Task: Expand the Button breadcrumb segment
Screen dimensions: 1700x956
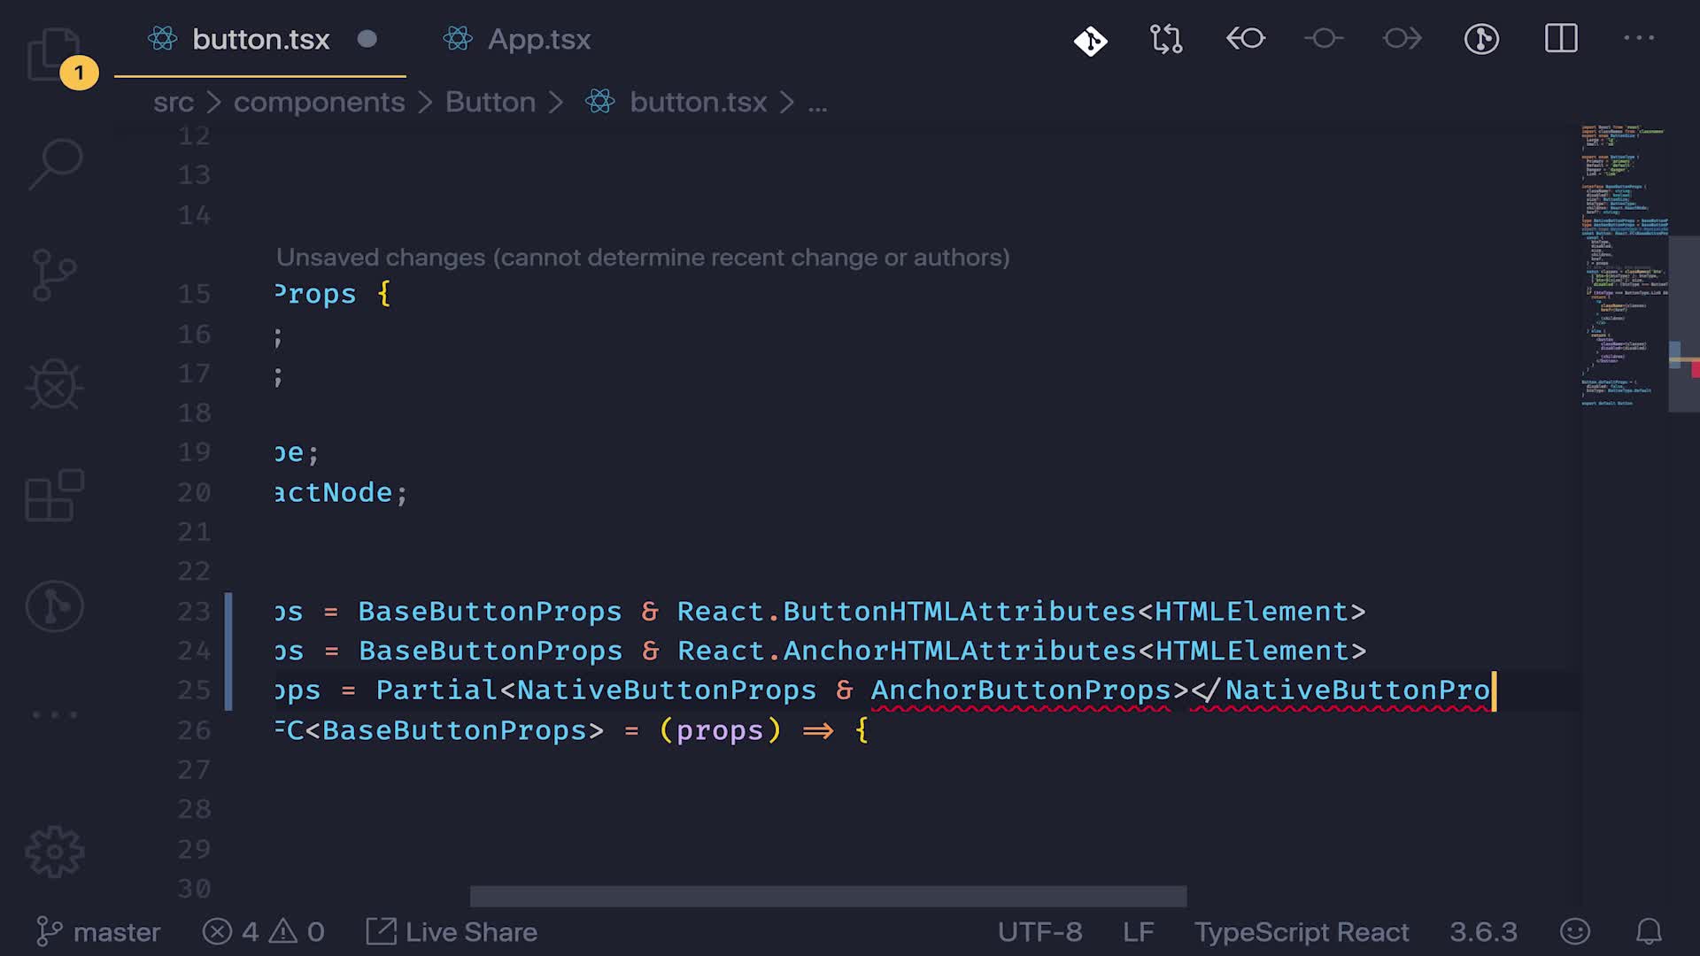Action: pyautogui.click(x=490, y=103)
